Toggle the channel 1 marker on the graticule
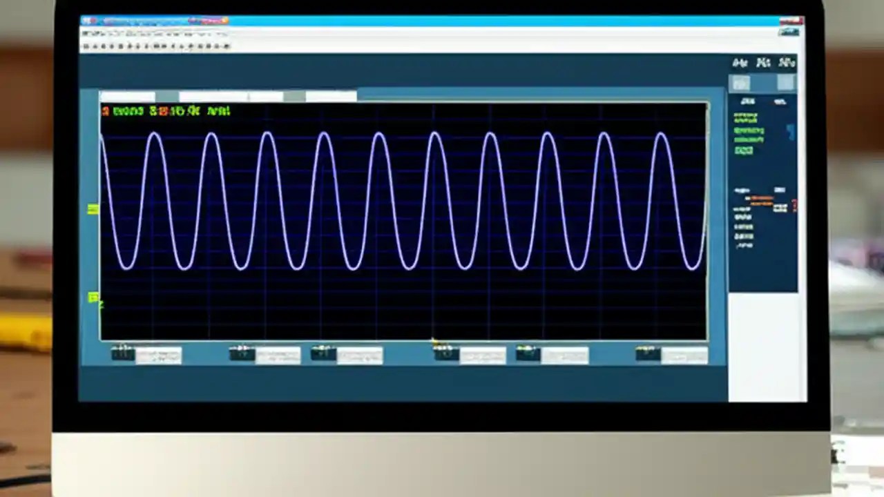 click(x=93, y=209)
